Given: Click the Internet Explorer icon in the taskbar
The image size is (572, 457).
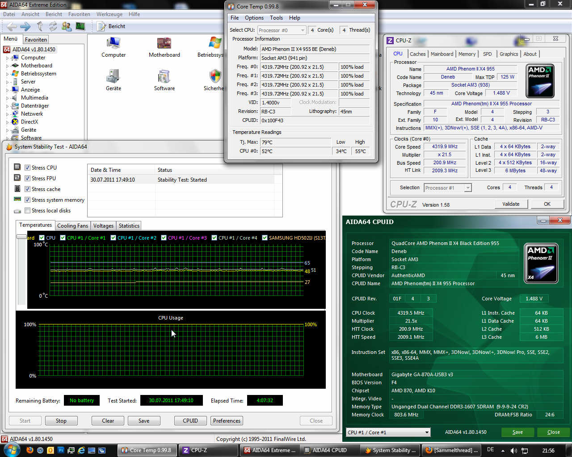Looking at the screenshot, I should pyautogui.click(x=81, y=450).
